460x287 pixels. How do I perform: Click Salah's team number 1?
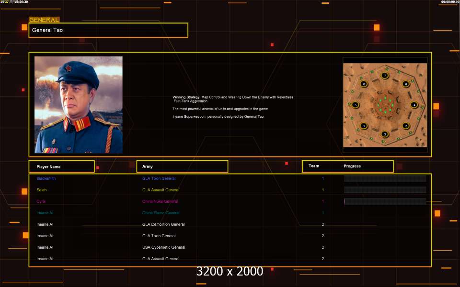click(x=322, y=190)
